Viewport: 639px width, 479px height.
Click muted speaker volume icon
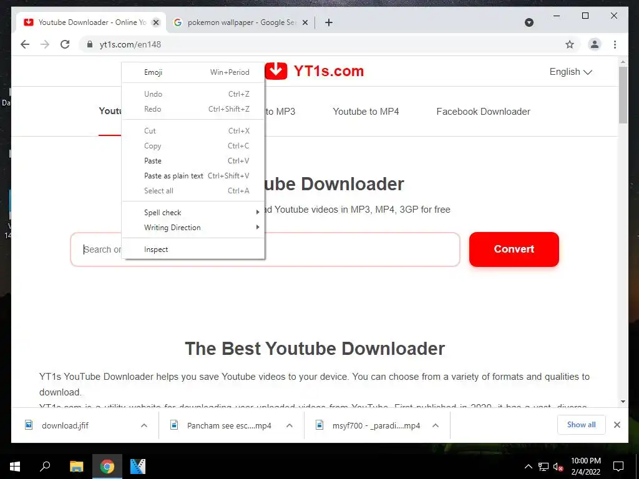coord(558,467)
